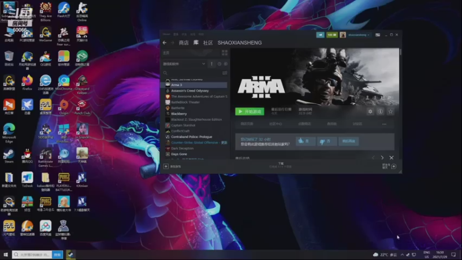Open more game links ellipsis
This screenshot has height=260, width=462.
point(384,124)
